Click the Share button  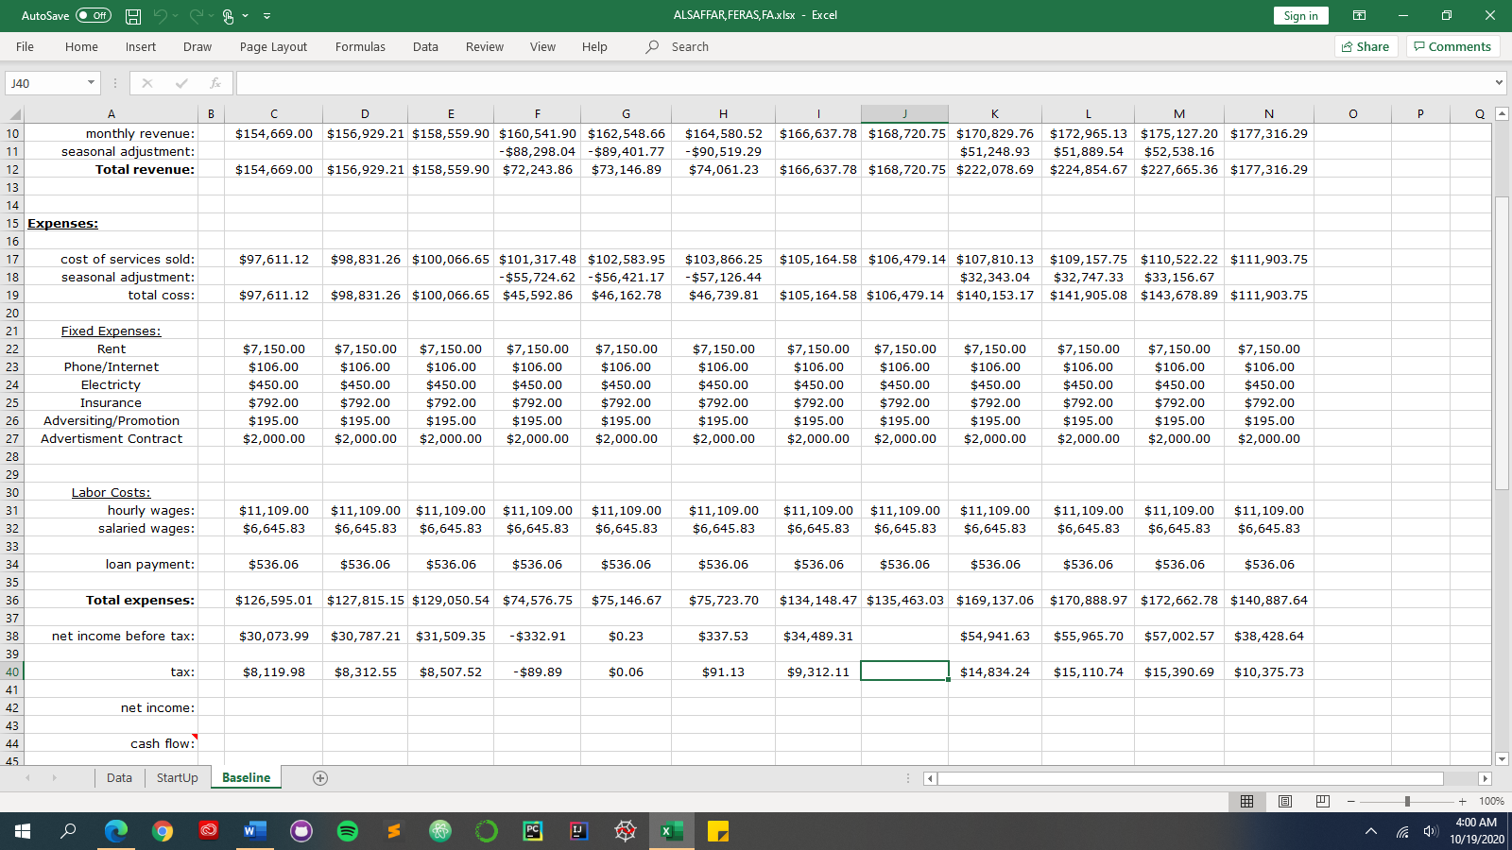tap(1366, 47)
